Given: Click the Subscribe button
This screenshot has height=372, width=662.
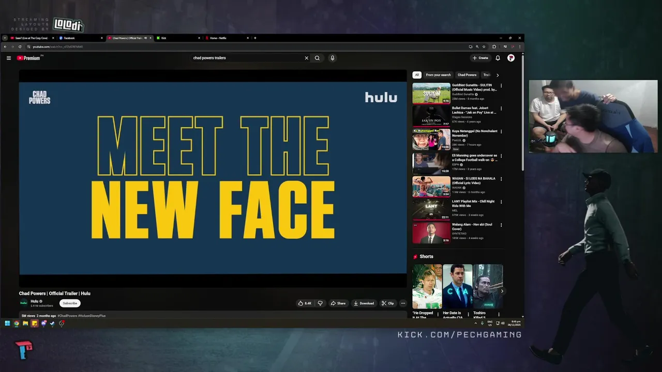Looking at the screenshot, I should 70,303.
